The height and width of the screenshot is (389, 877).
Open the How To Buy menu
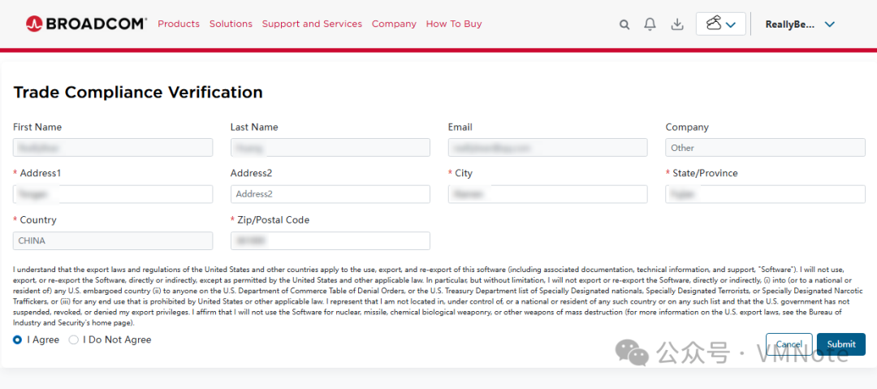[x=454, y=24]
